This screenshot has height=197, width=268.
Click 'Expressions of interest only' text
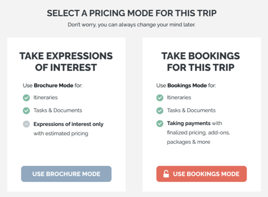coord(68,124)
